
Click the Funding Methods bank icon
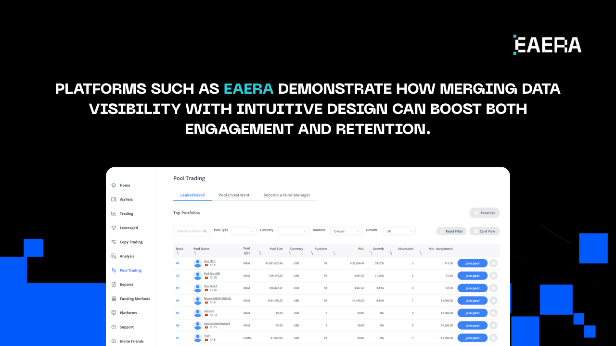click(x=115, y=298)
